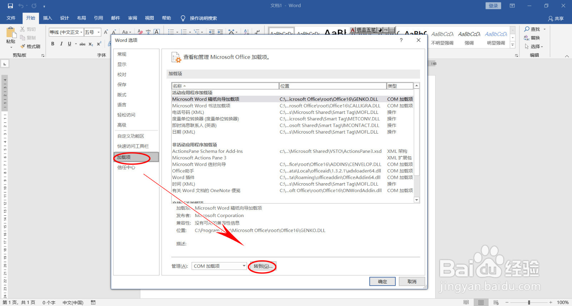Select the Format Painter (格式刷) tool
Screen dimensions: 572x306
point(30,46)
